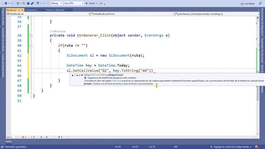Click the find-in-files toolbar icon
Screen dimensions: 265x149
point(101,3)
